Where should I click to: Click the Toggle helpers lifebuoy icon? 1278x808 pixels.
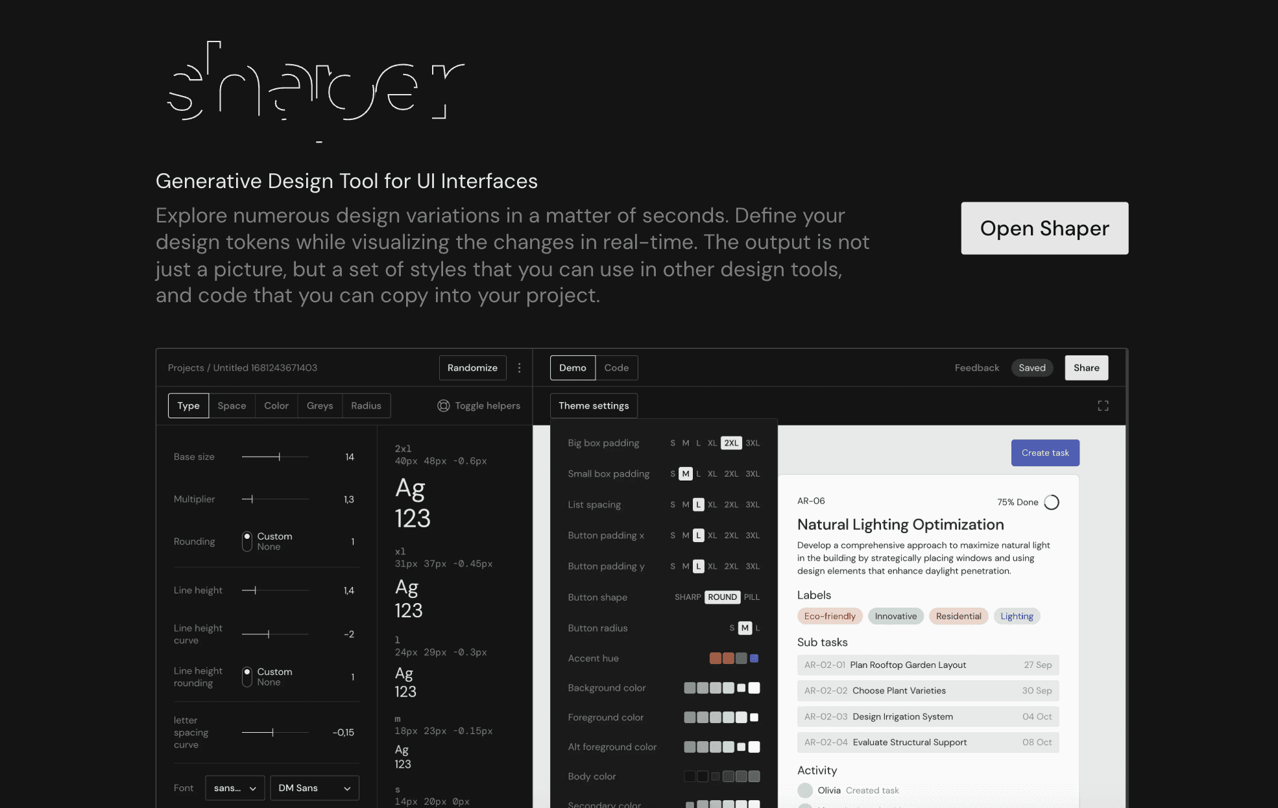(444, 406)
